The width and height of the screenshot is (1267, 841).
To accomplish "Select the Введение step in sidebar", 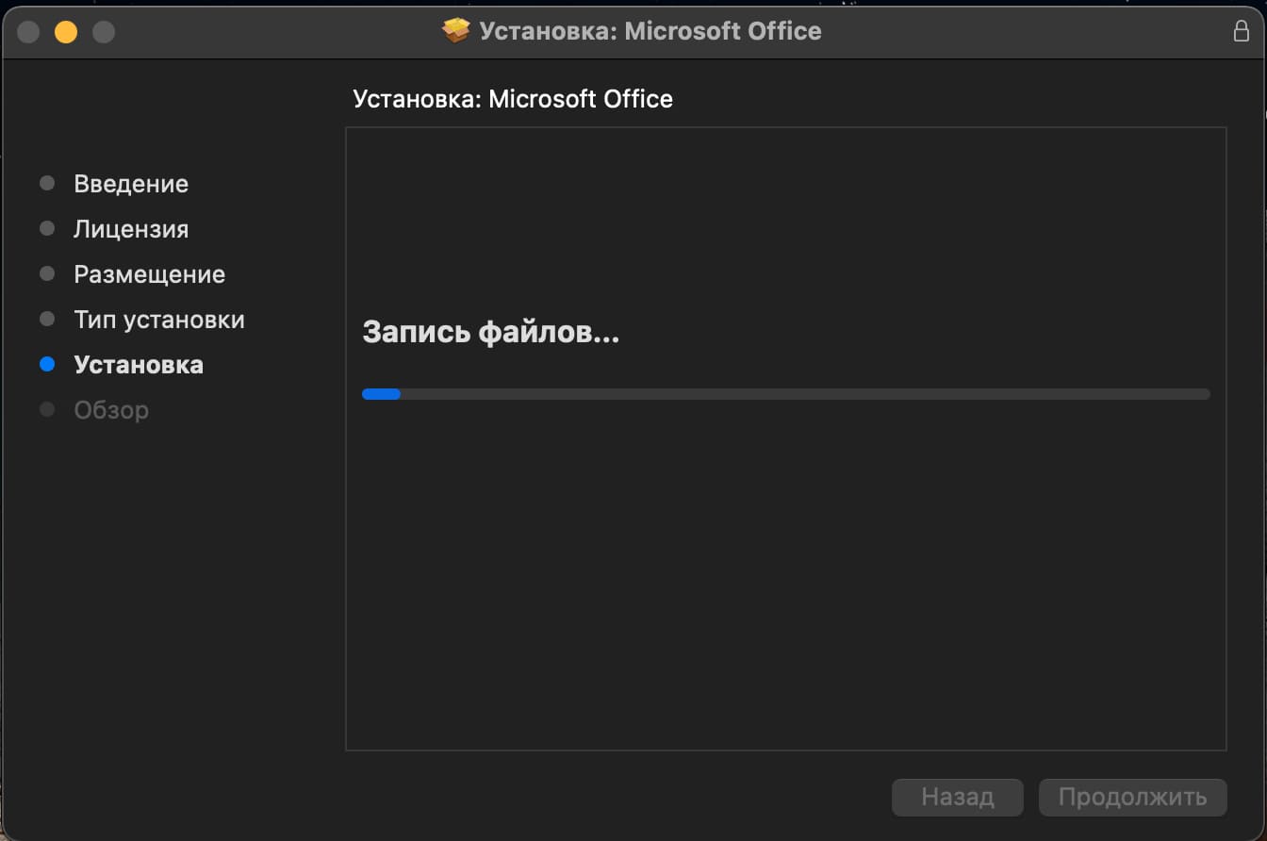I will pos(131,184).
